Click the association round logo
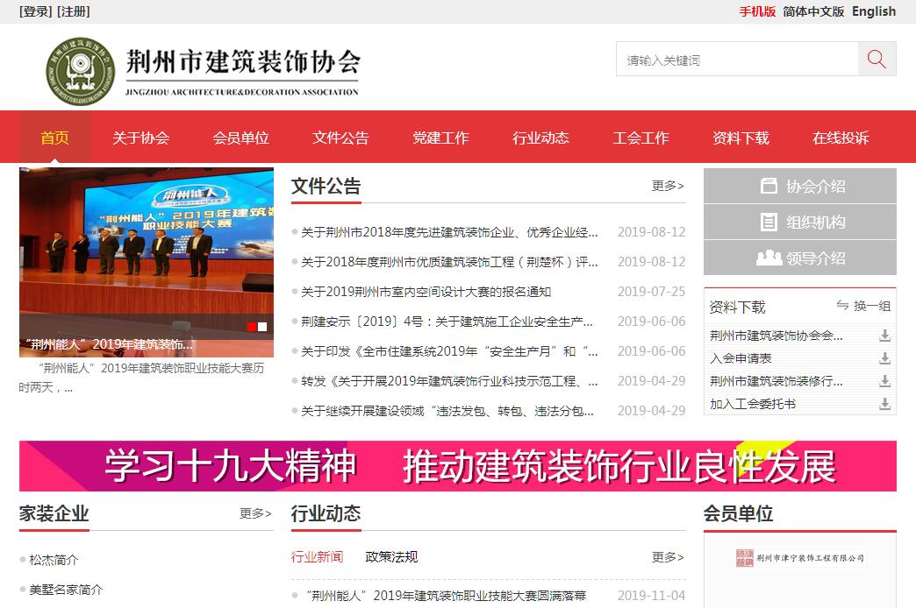 tap(81, 72)
